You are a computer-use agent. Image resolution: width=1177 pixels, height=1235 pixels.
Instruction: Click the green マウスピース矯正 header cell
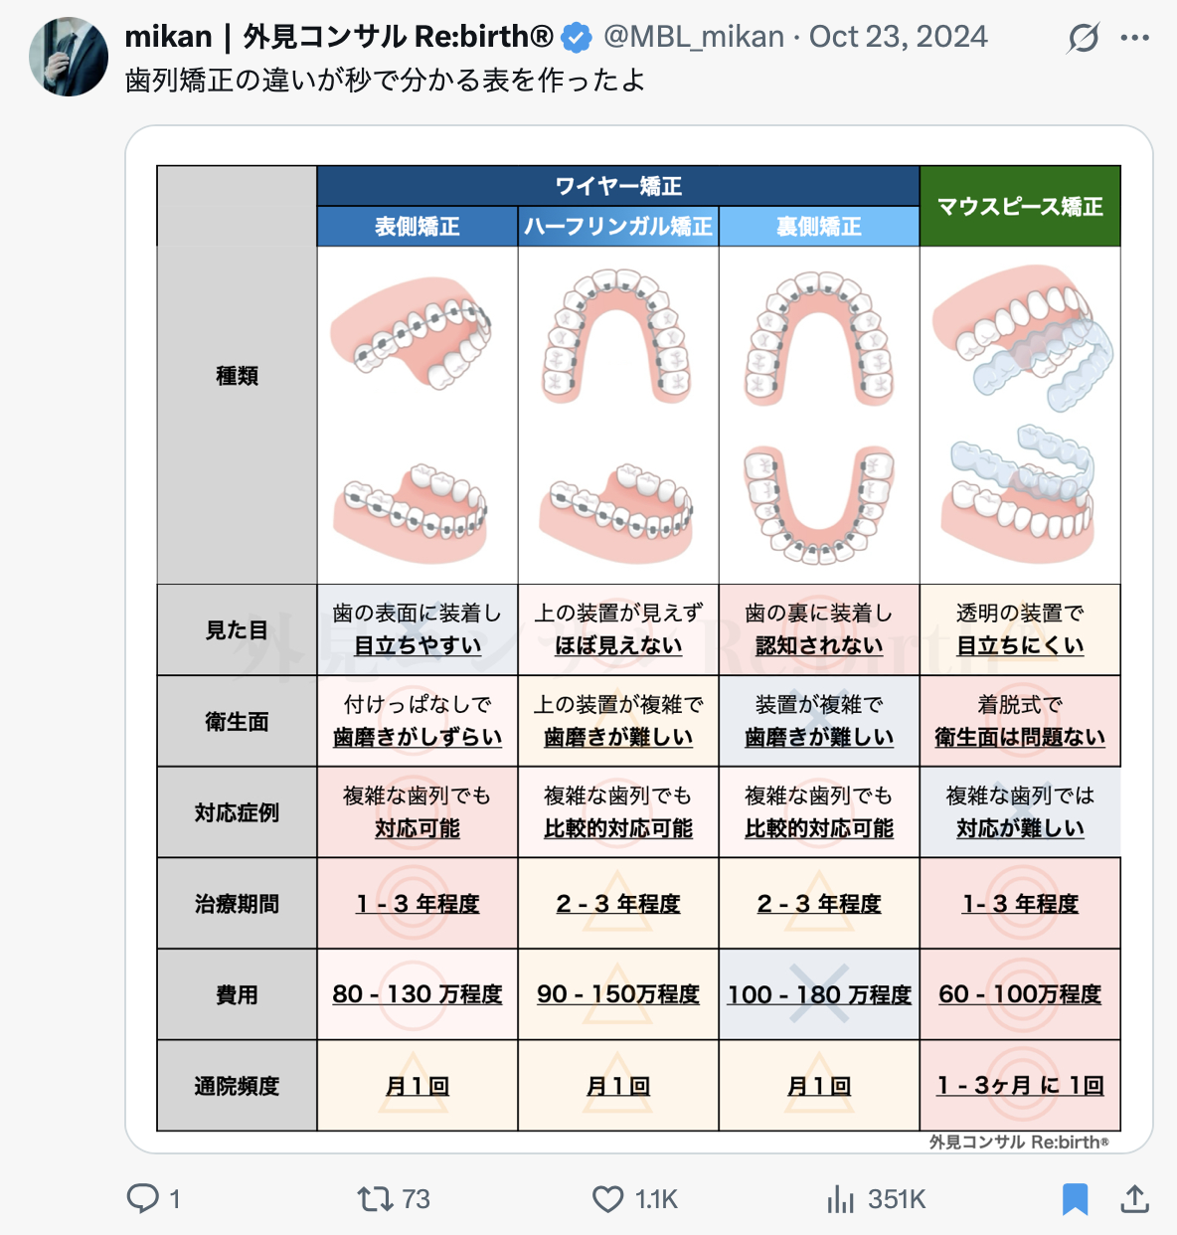[1020, 206]
